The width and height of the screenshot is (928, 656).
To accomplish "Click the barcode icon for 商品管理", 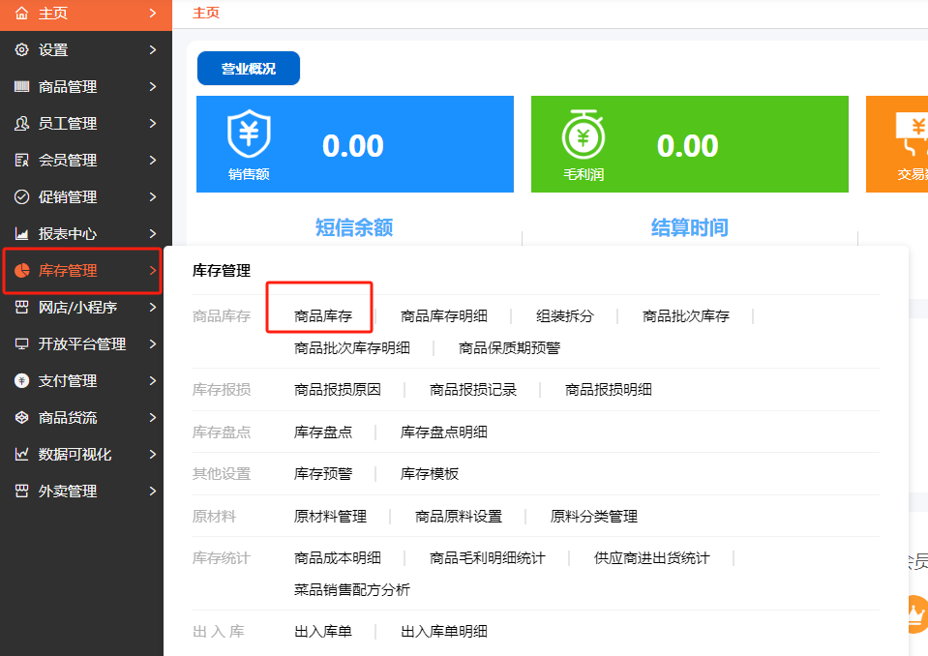I will [x=21, y=87].
